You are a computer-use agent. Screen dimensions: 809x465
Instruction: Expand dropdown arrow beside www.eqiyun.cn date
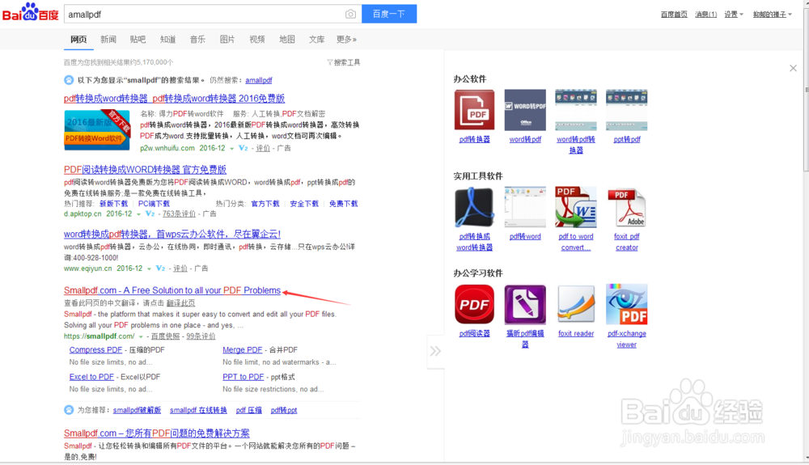pos(149,269)
